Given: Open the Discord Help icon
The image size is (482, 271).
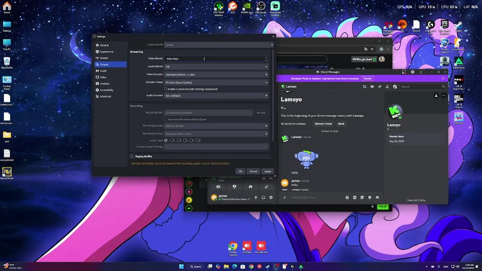Looking at the screenshot, I should coord(413,72).
